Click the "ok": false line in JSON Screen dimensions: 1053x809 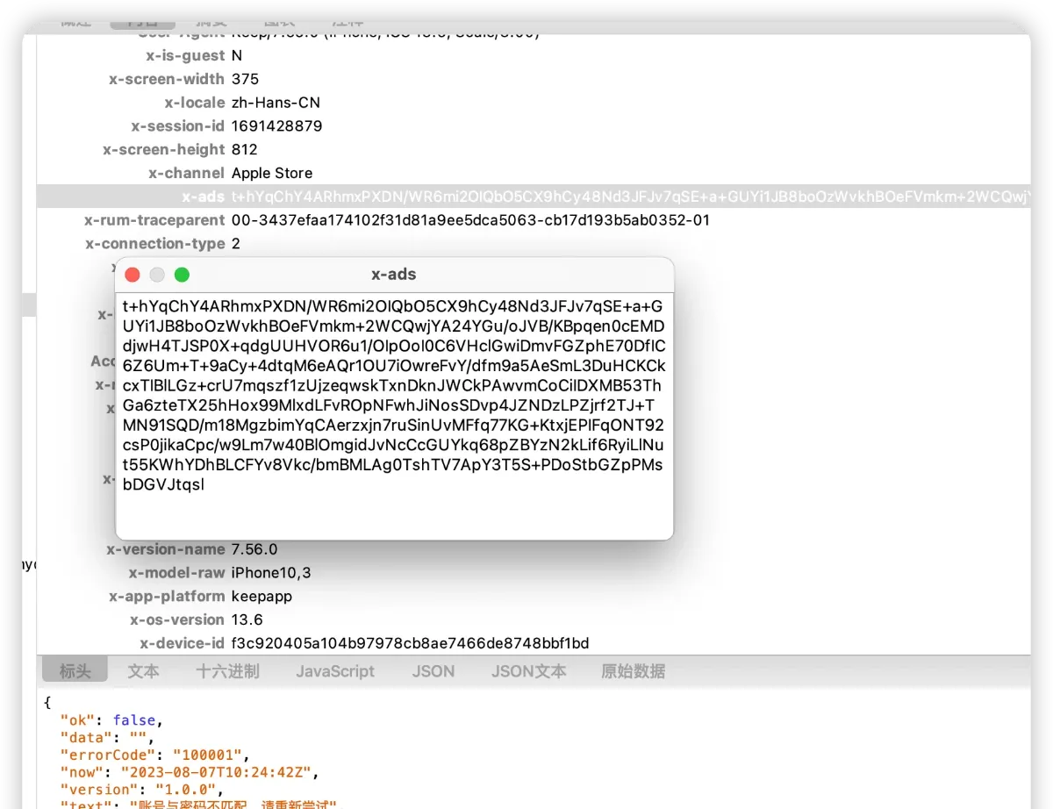coord(111,720)
